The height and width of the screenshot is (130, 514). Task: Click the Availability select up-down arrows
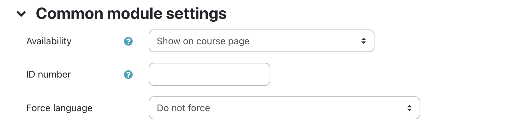364,41
